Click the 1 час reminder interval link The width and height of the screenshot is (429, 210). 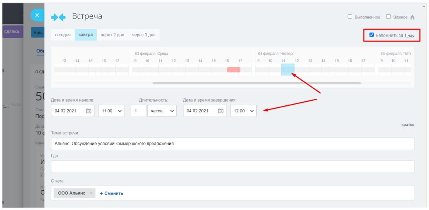(x=409, y=35)
